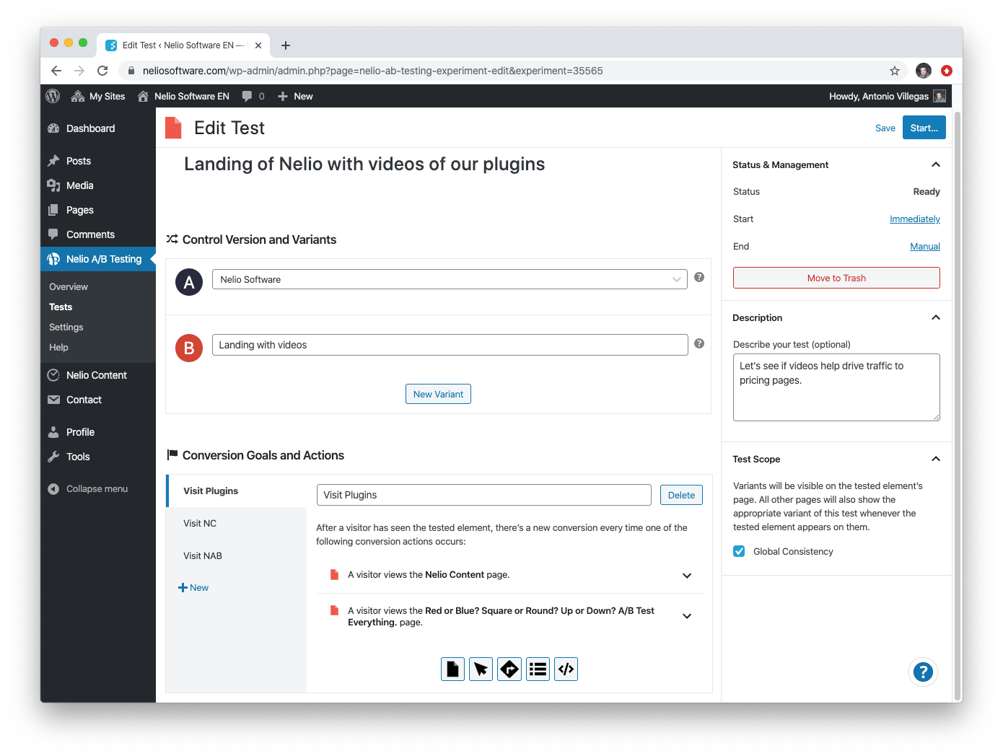Open WordPress logo menu in admin bar
Image resolution: width=1003 pixels, height=756 pixels.
pyautogui.click(x=53, y=96)
